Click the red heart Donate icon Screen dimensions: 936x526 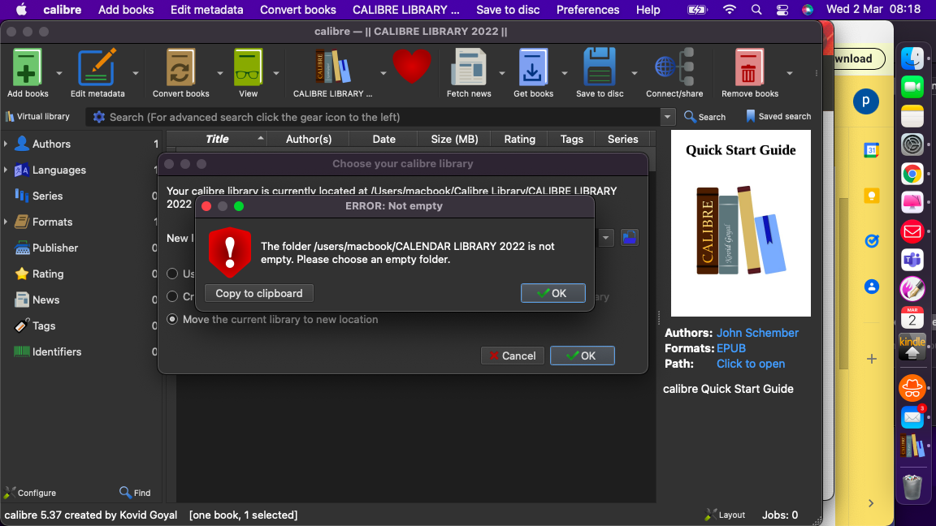(x=411, y=67)
